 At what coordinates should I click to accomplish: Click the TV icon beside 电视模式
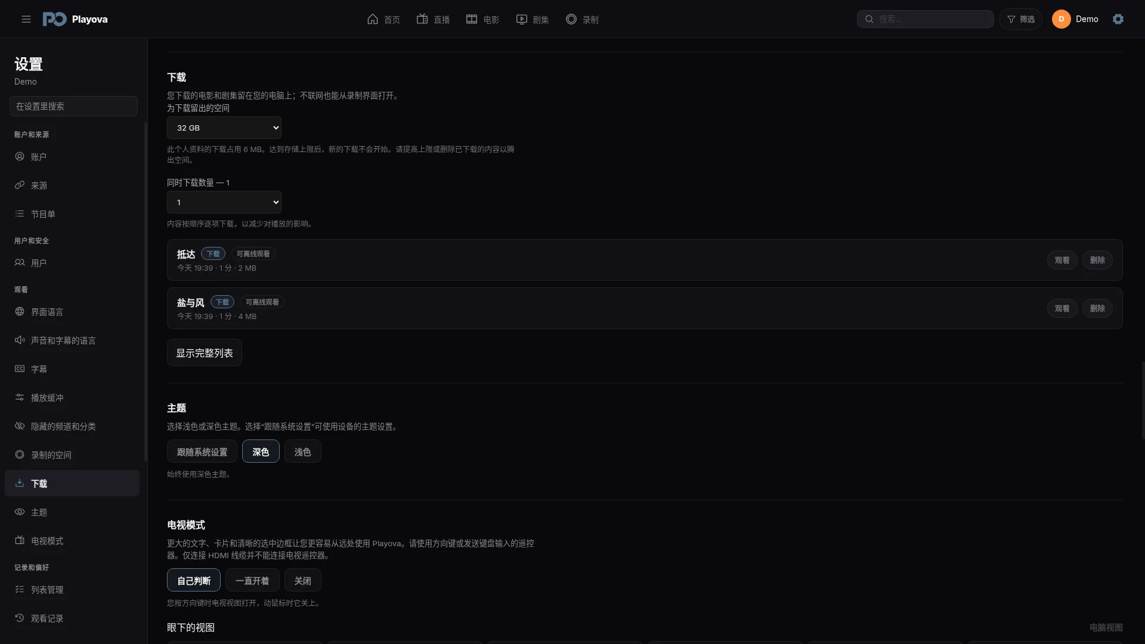(20, 540)
